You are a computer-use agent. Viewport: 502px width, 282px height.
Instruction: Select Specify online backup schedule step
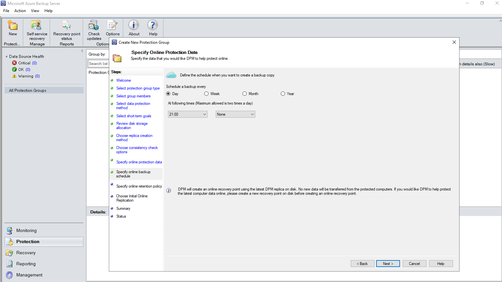point(133,174)
